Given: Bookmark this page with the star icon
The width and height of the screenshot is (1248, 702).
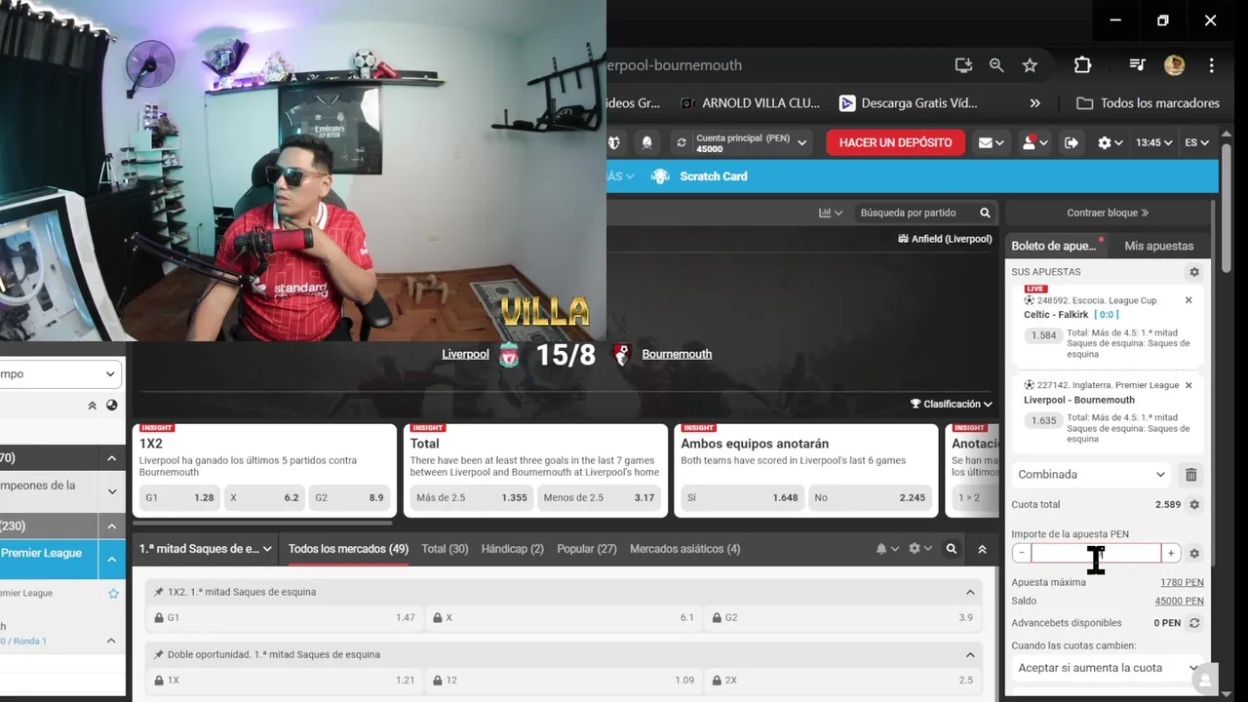Looking at the screenshot, I should (x=1030, y=65).
